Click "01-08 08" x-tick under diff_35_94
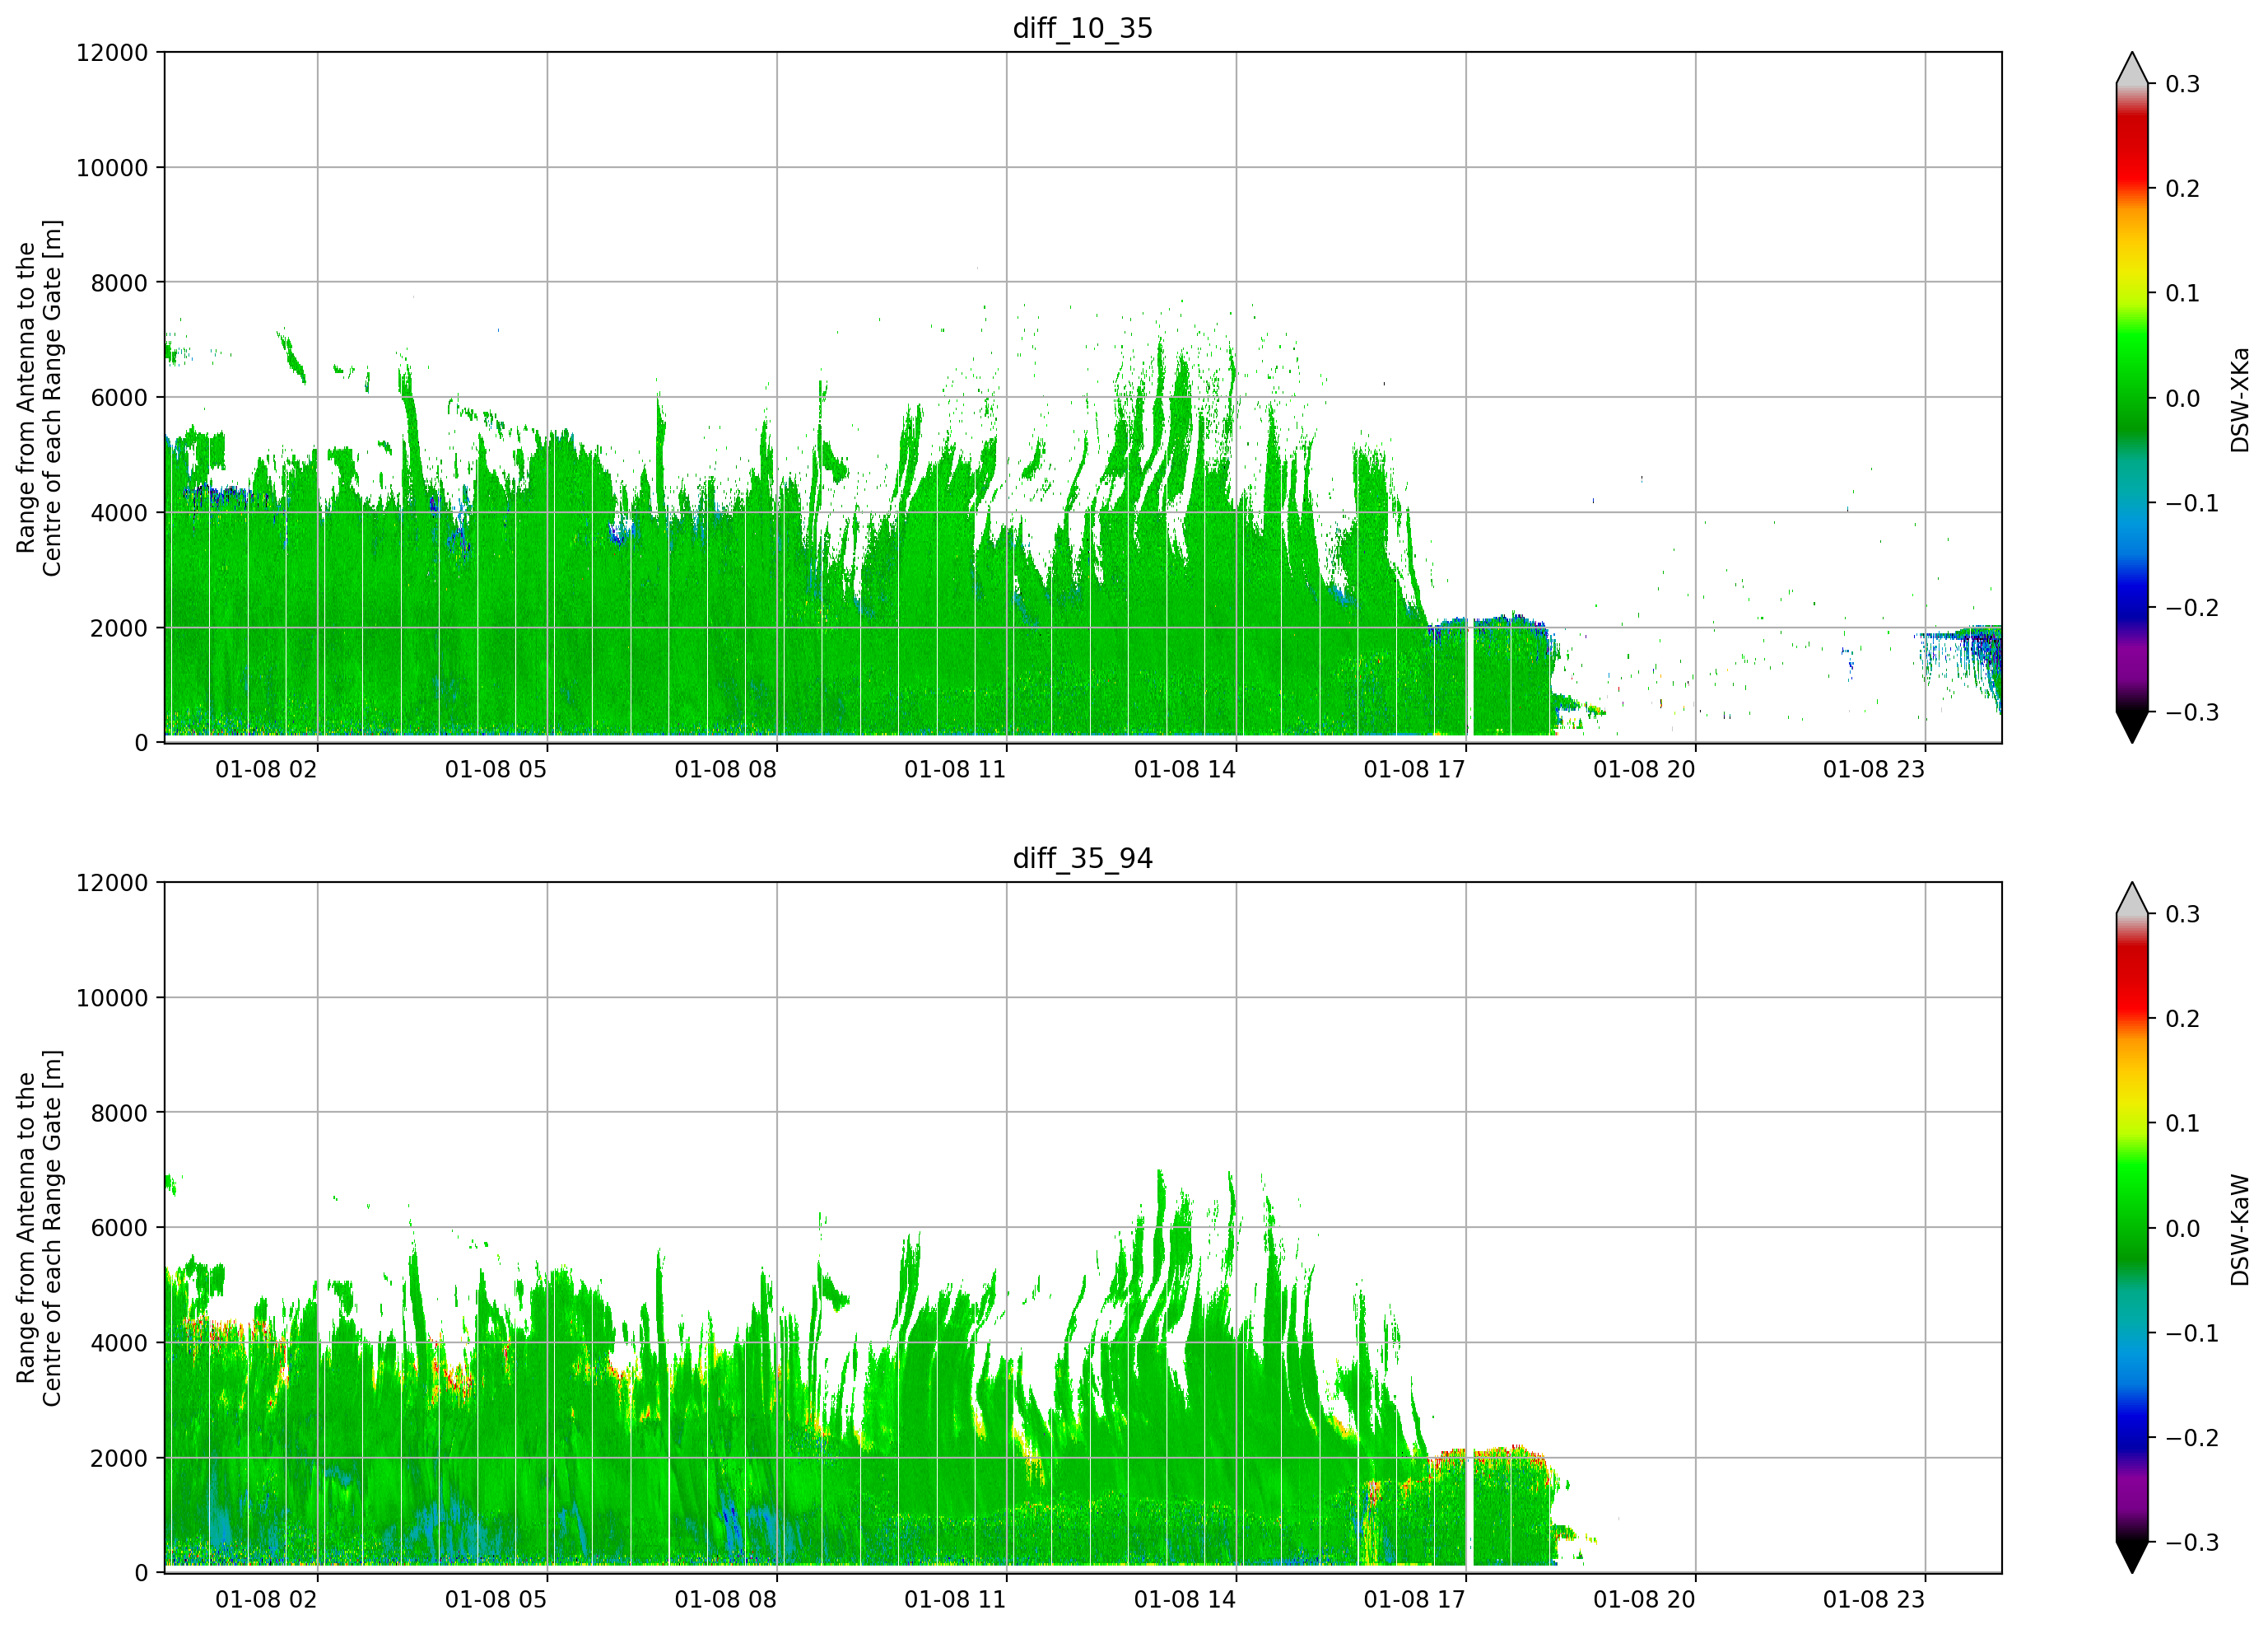2268x1629 pixels. tap(725, 1600)
